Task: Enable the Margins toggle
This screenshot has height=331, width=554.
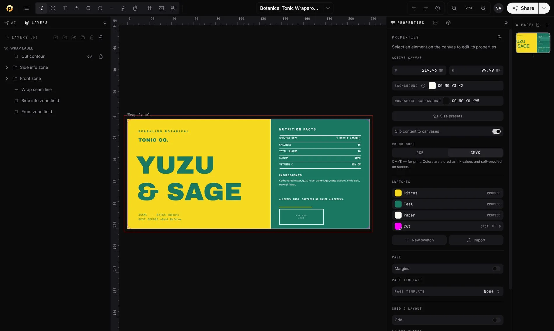Action: (x=496, y=269)
